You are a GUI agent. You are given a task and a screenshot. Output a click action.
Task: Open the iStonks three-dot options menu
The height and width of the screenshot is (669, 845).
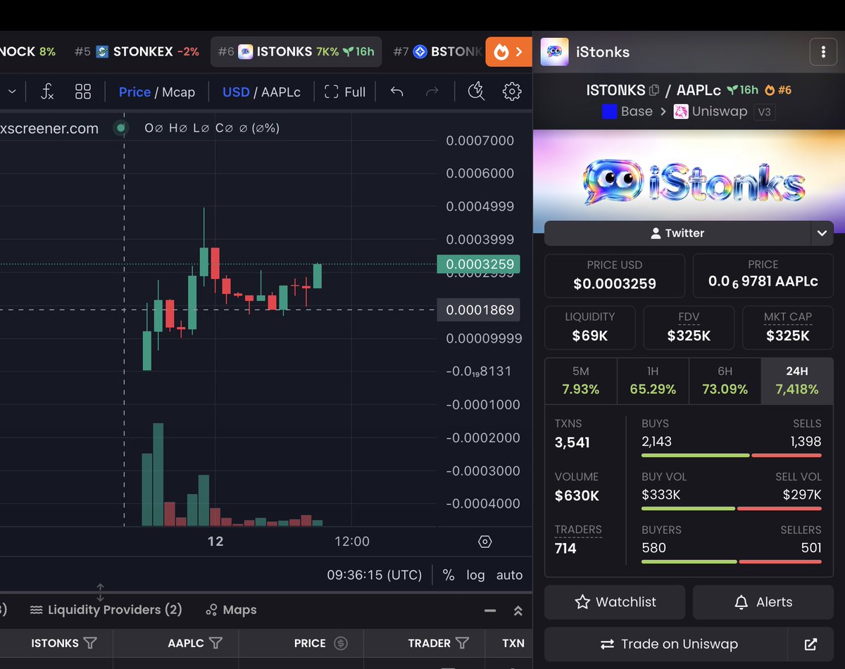(823, 51)
